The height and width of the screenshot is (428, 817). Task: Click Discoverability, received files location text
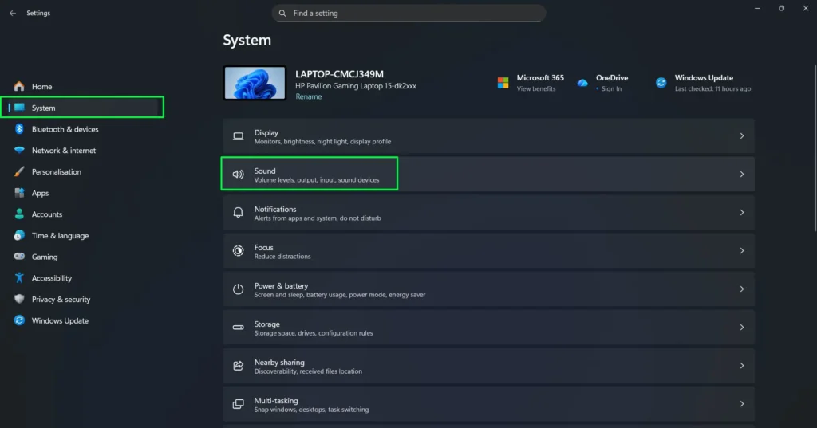coord(308,371)
